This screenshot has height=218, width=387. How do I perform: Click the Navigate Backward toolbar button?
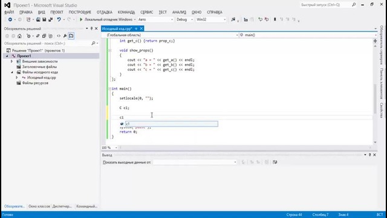coord(10,19)
